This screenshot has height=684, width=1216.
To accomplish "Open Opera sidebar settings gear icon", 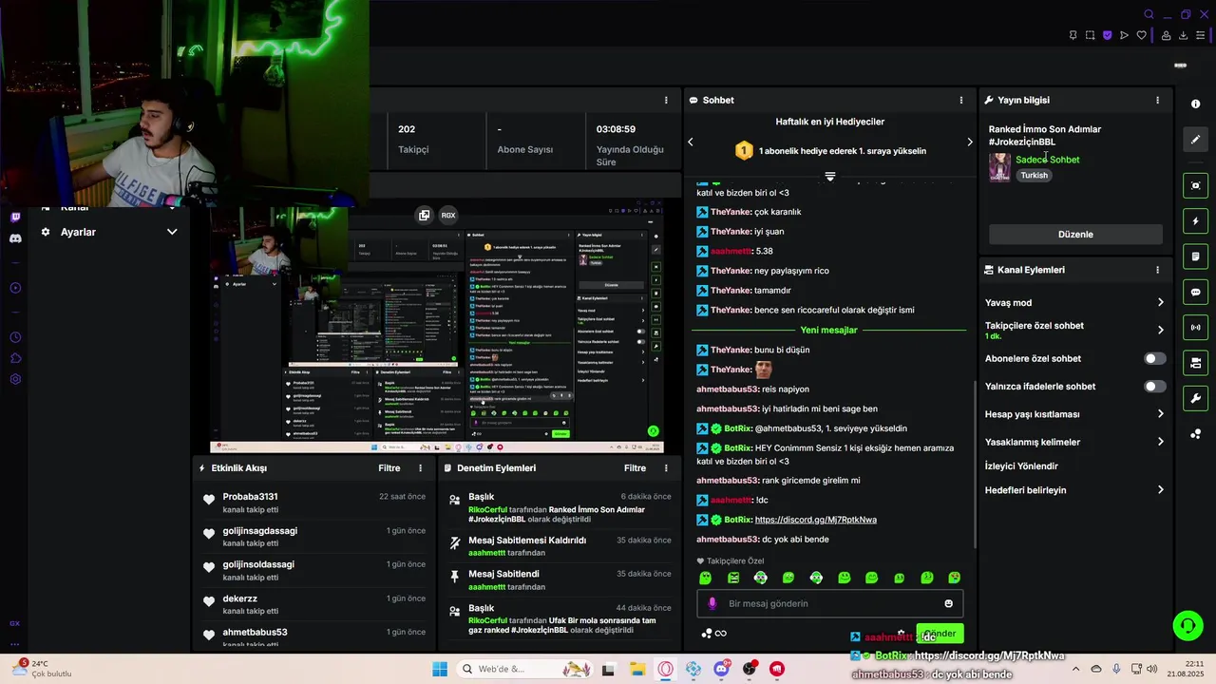I will (x=15, y=379).
